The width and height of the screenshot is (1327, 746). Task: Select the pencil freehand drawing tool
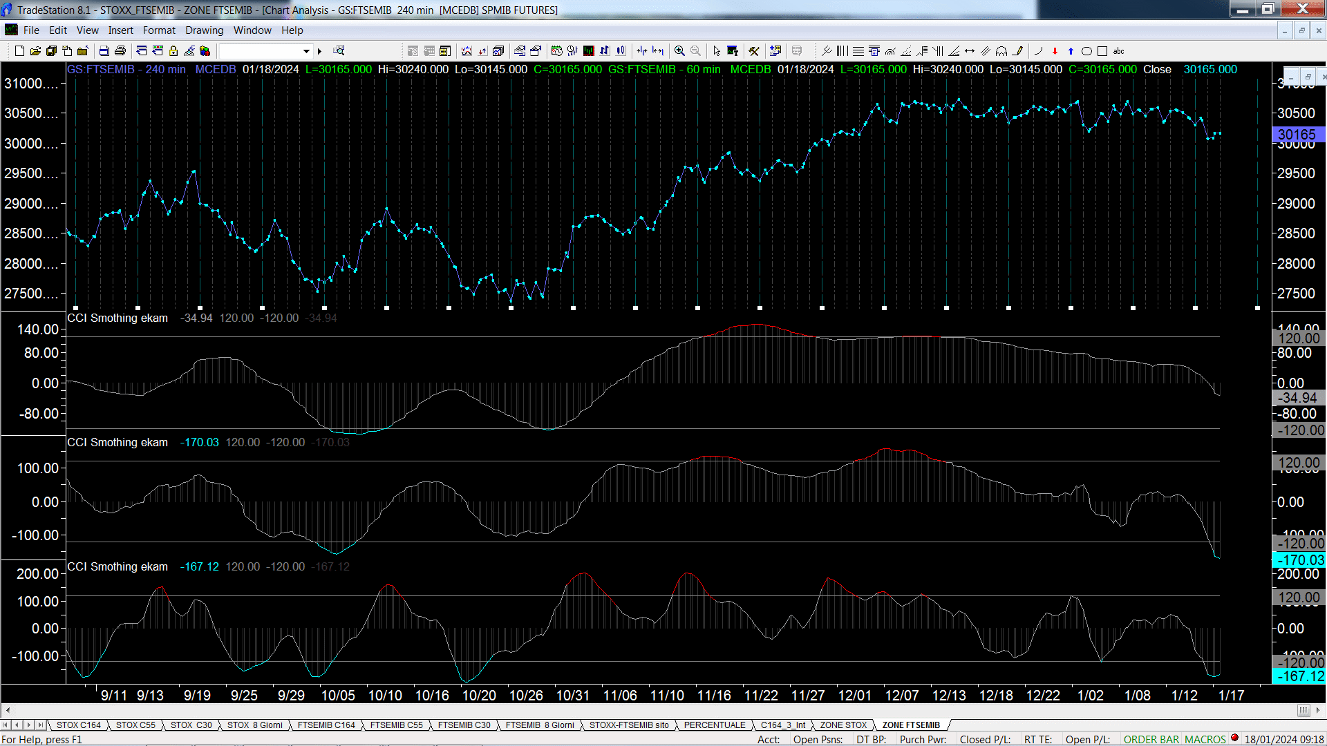(x=1018, y=50)
